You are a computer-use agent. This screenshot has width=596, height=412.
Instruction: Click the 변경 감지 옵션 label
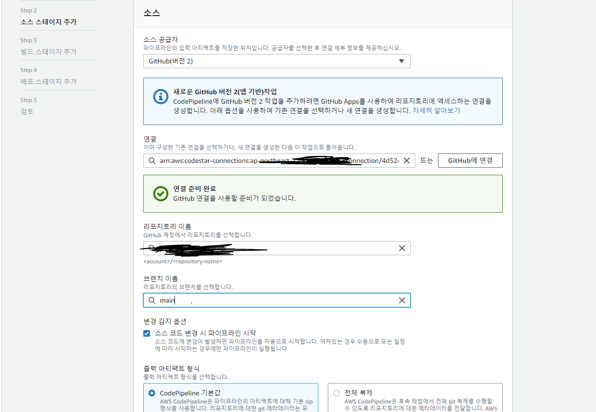(x=165, y=321)
